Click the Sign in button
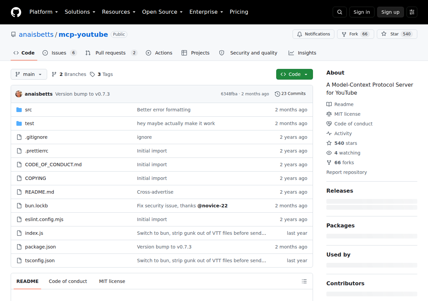 point(362,12)
